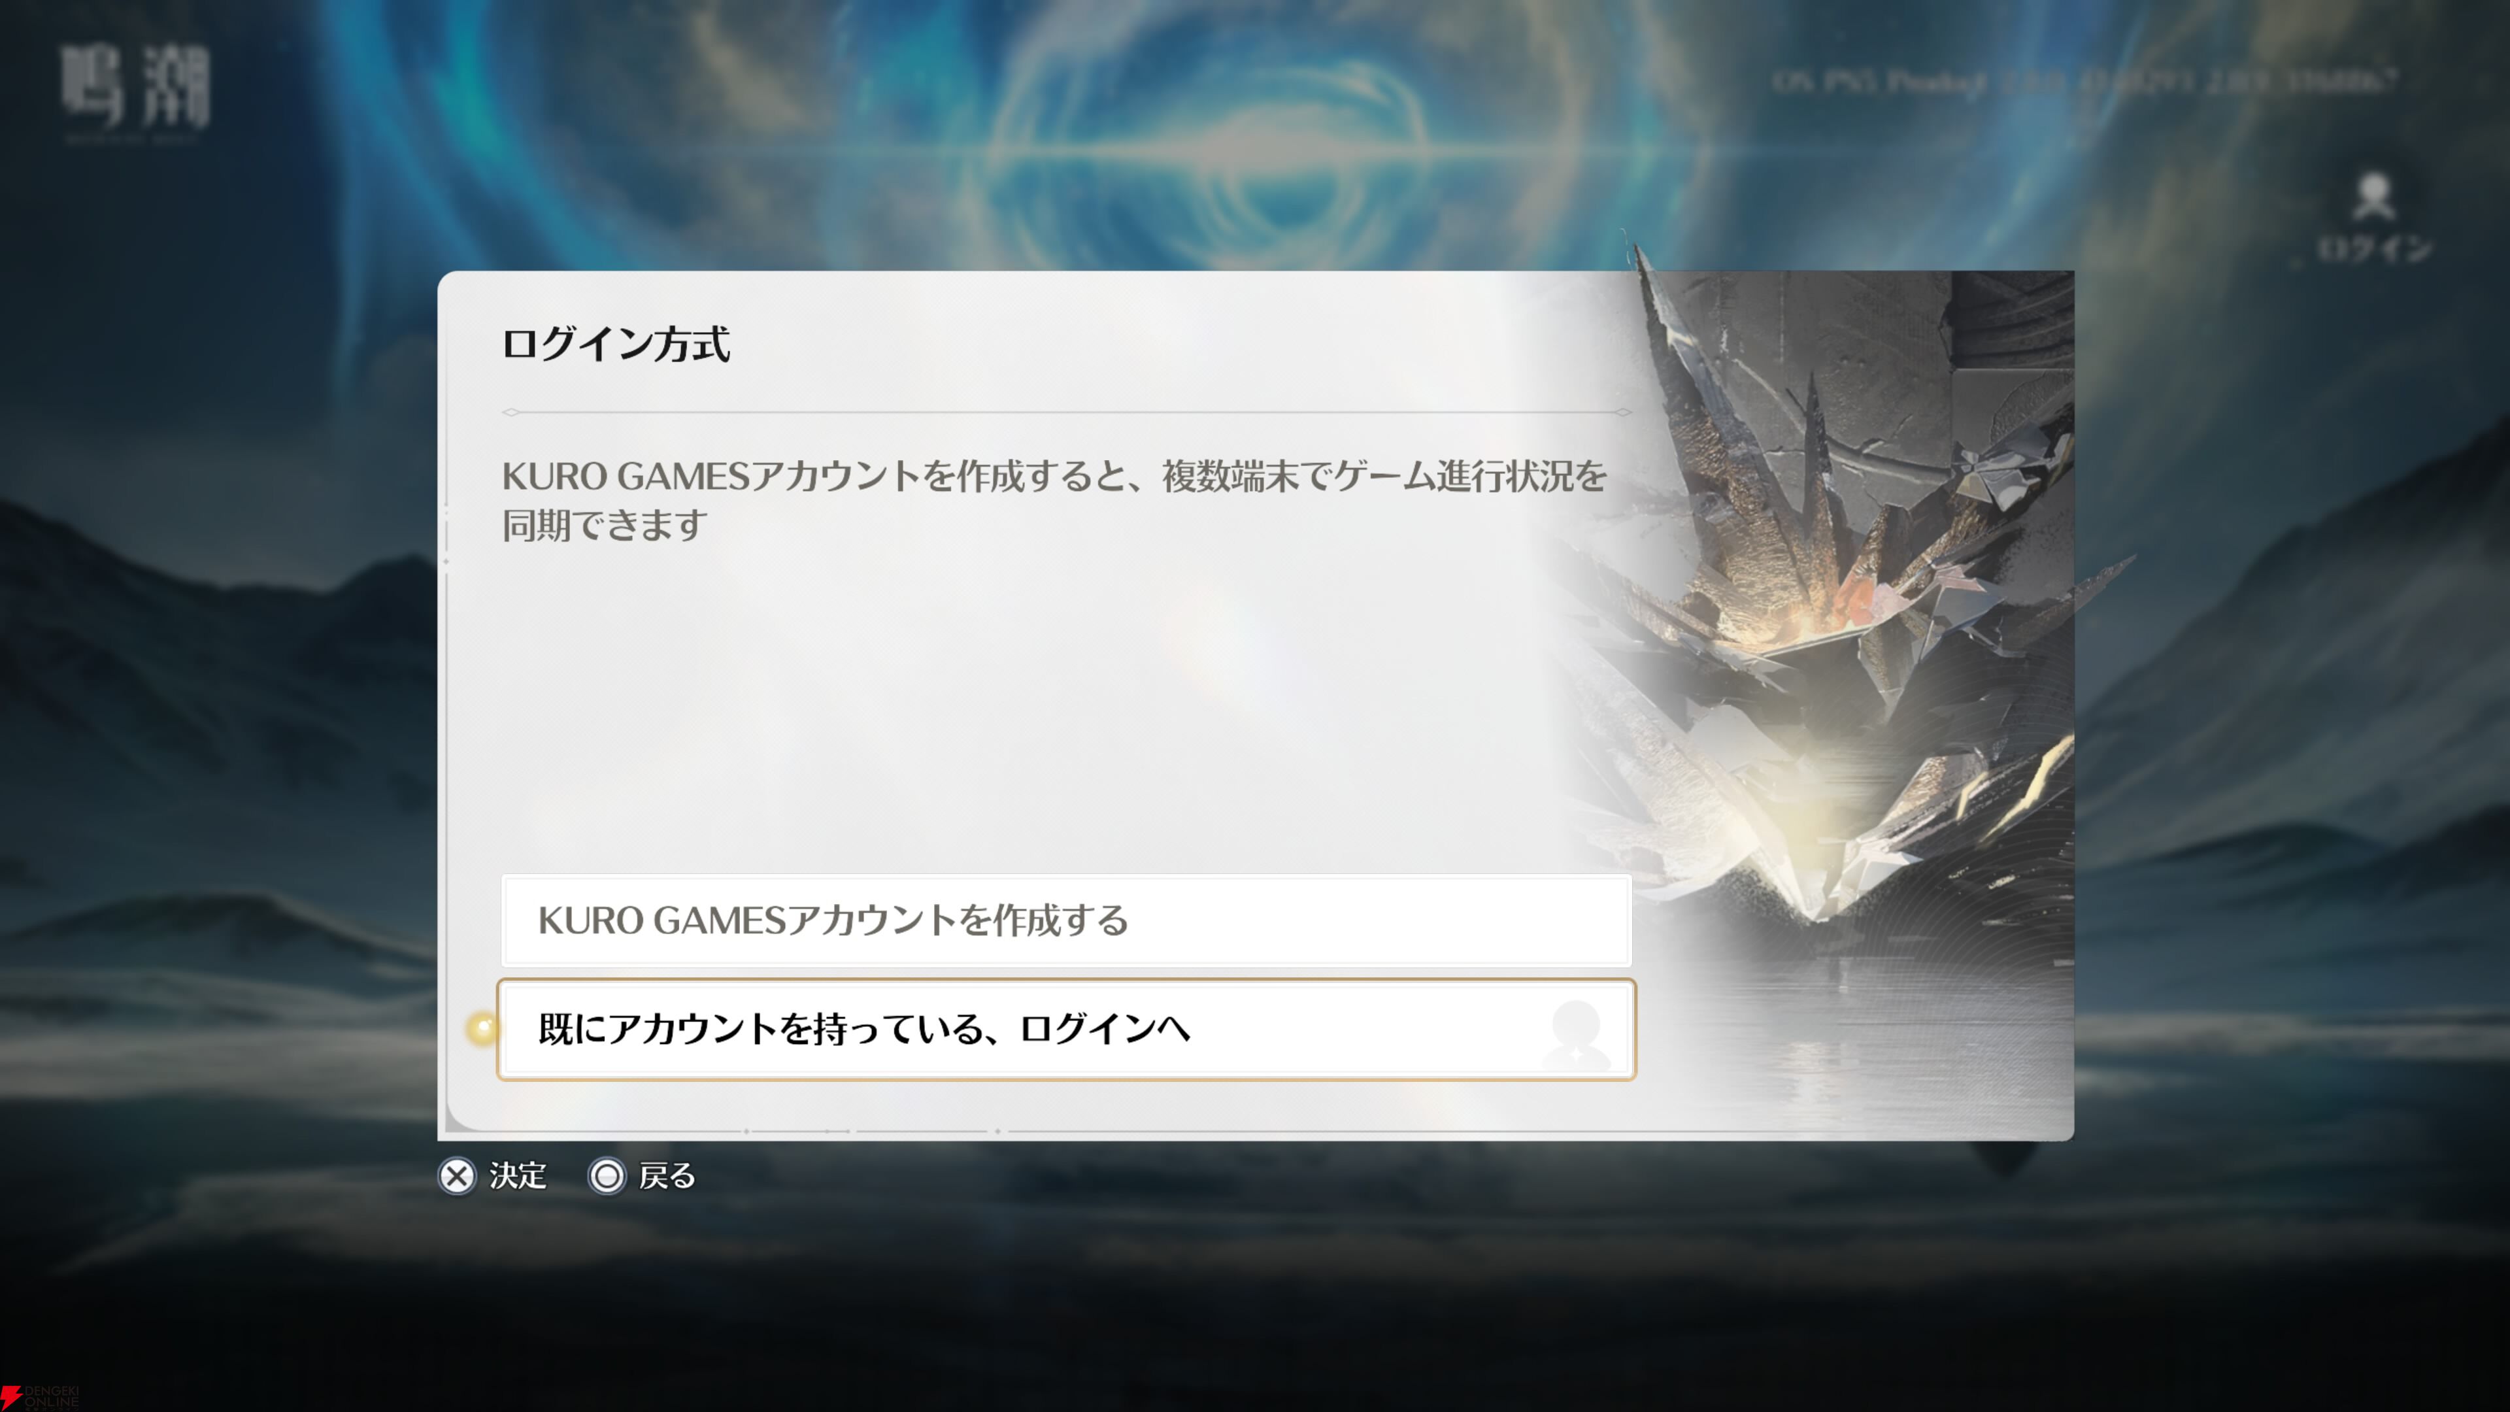Click the KURO GAMES sync description text
The height and width of the screenshot is (1412, 2510).
pyautogui.click(x=1053, y=500)
